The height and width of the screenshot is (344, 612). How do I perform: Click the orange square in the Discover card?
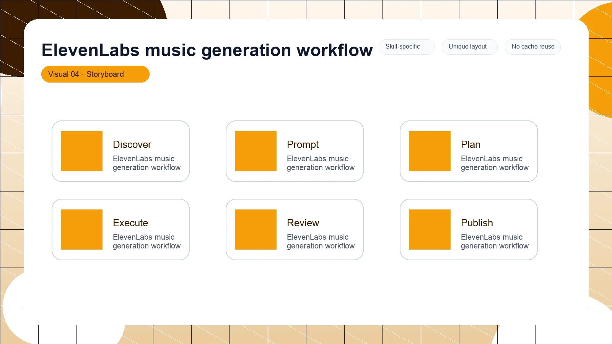coord(81,151)
